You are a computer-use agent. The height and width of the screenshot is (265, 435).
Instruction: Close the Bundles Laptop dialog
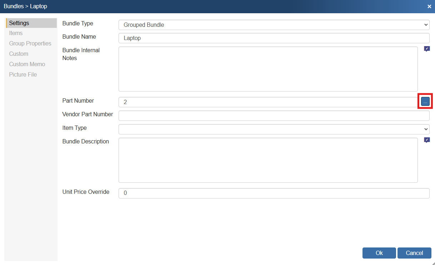coord(429,6)
